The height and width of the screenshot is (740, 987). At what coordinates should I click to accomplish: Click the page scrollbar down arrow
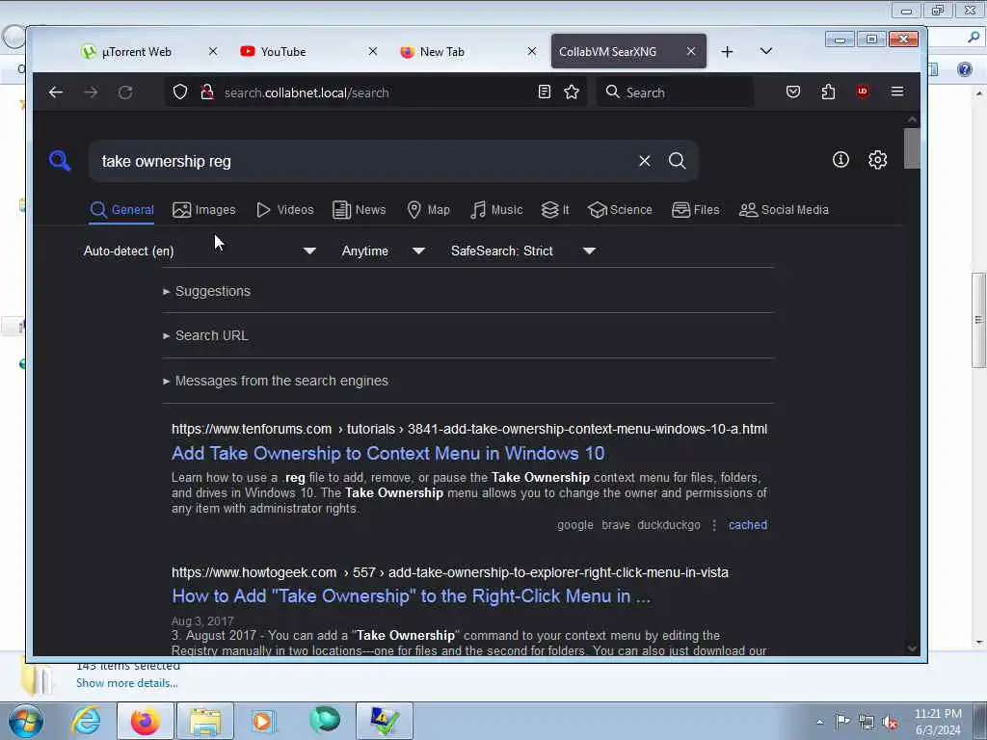912,648
